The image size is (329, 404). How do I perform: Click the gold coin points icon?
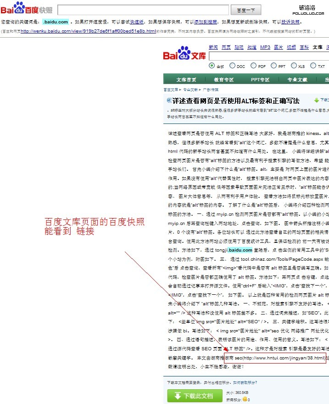coord(245,399)
